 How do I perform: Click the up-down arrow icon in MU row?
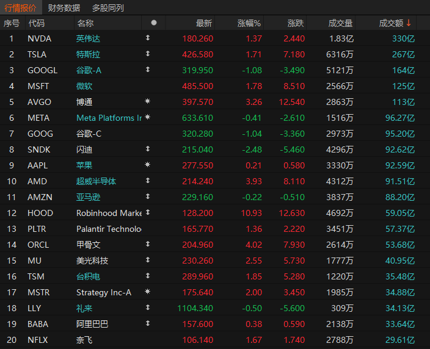[x=148, y=260]
